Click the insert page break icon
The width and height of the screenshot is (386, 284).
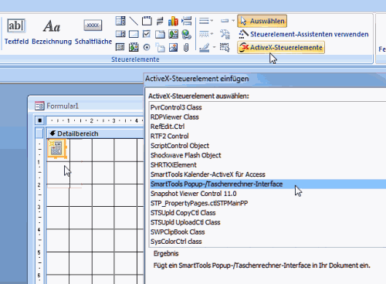[x=186, y=21]
